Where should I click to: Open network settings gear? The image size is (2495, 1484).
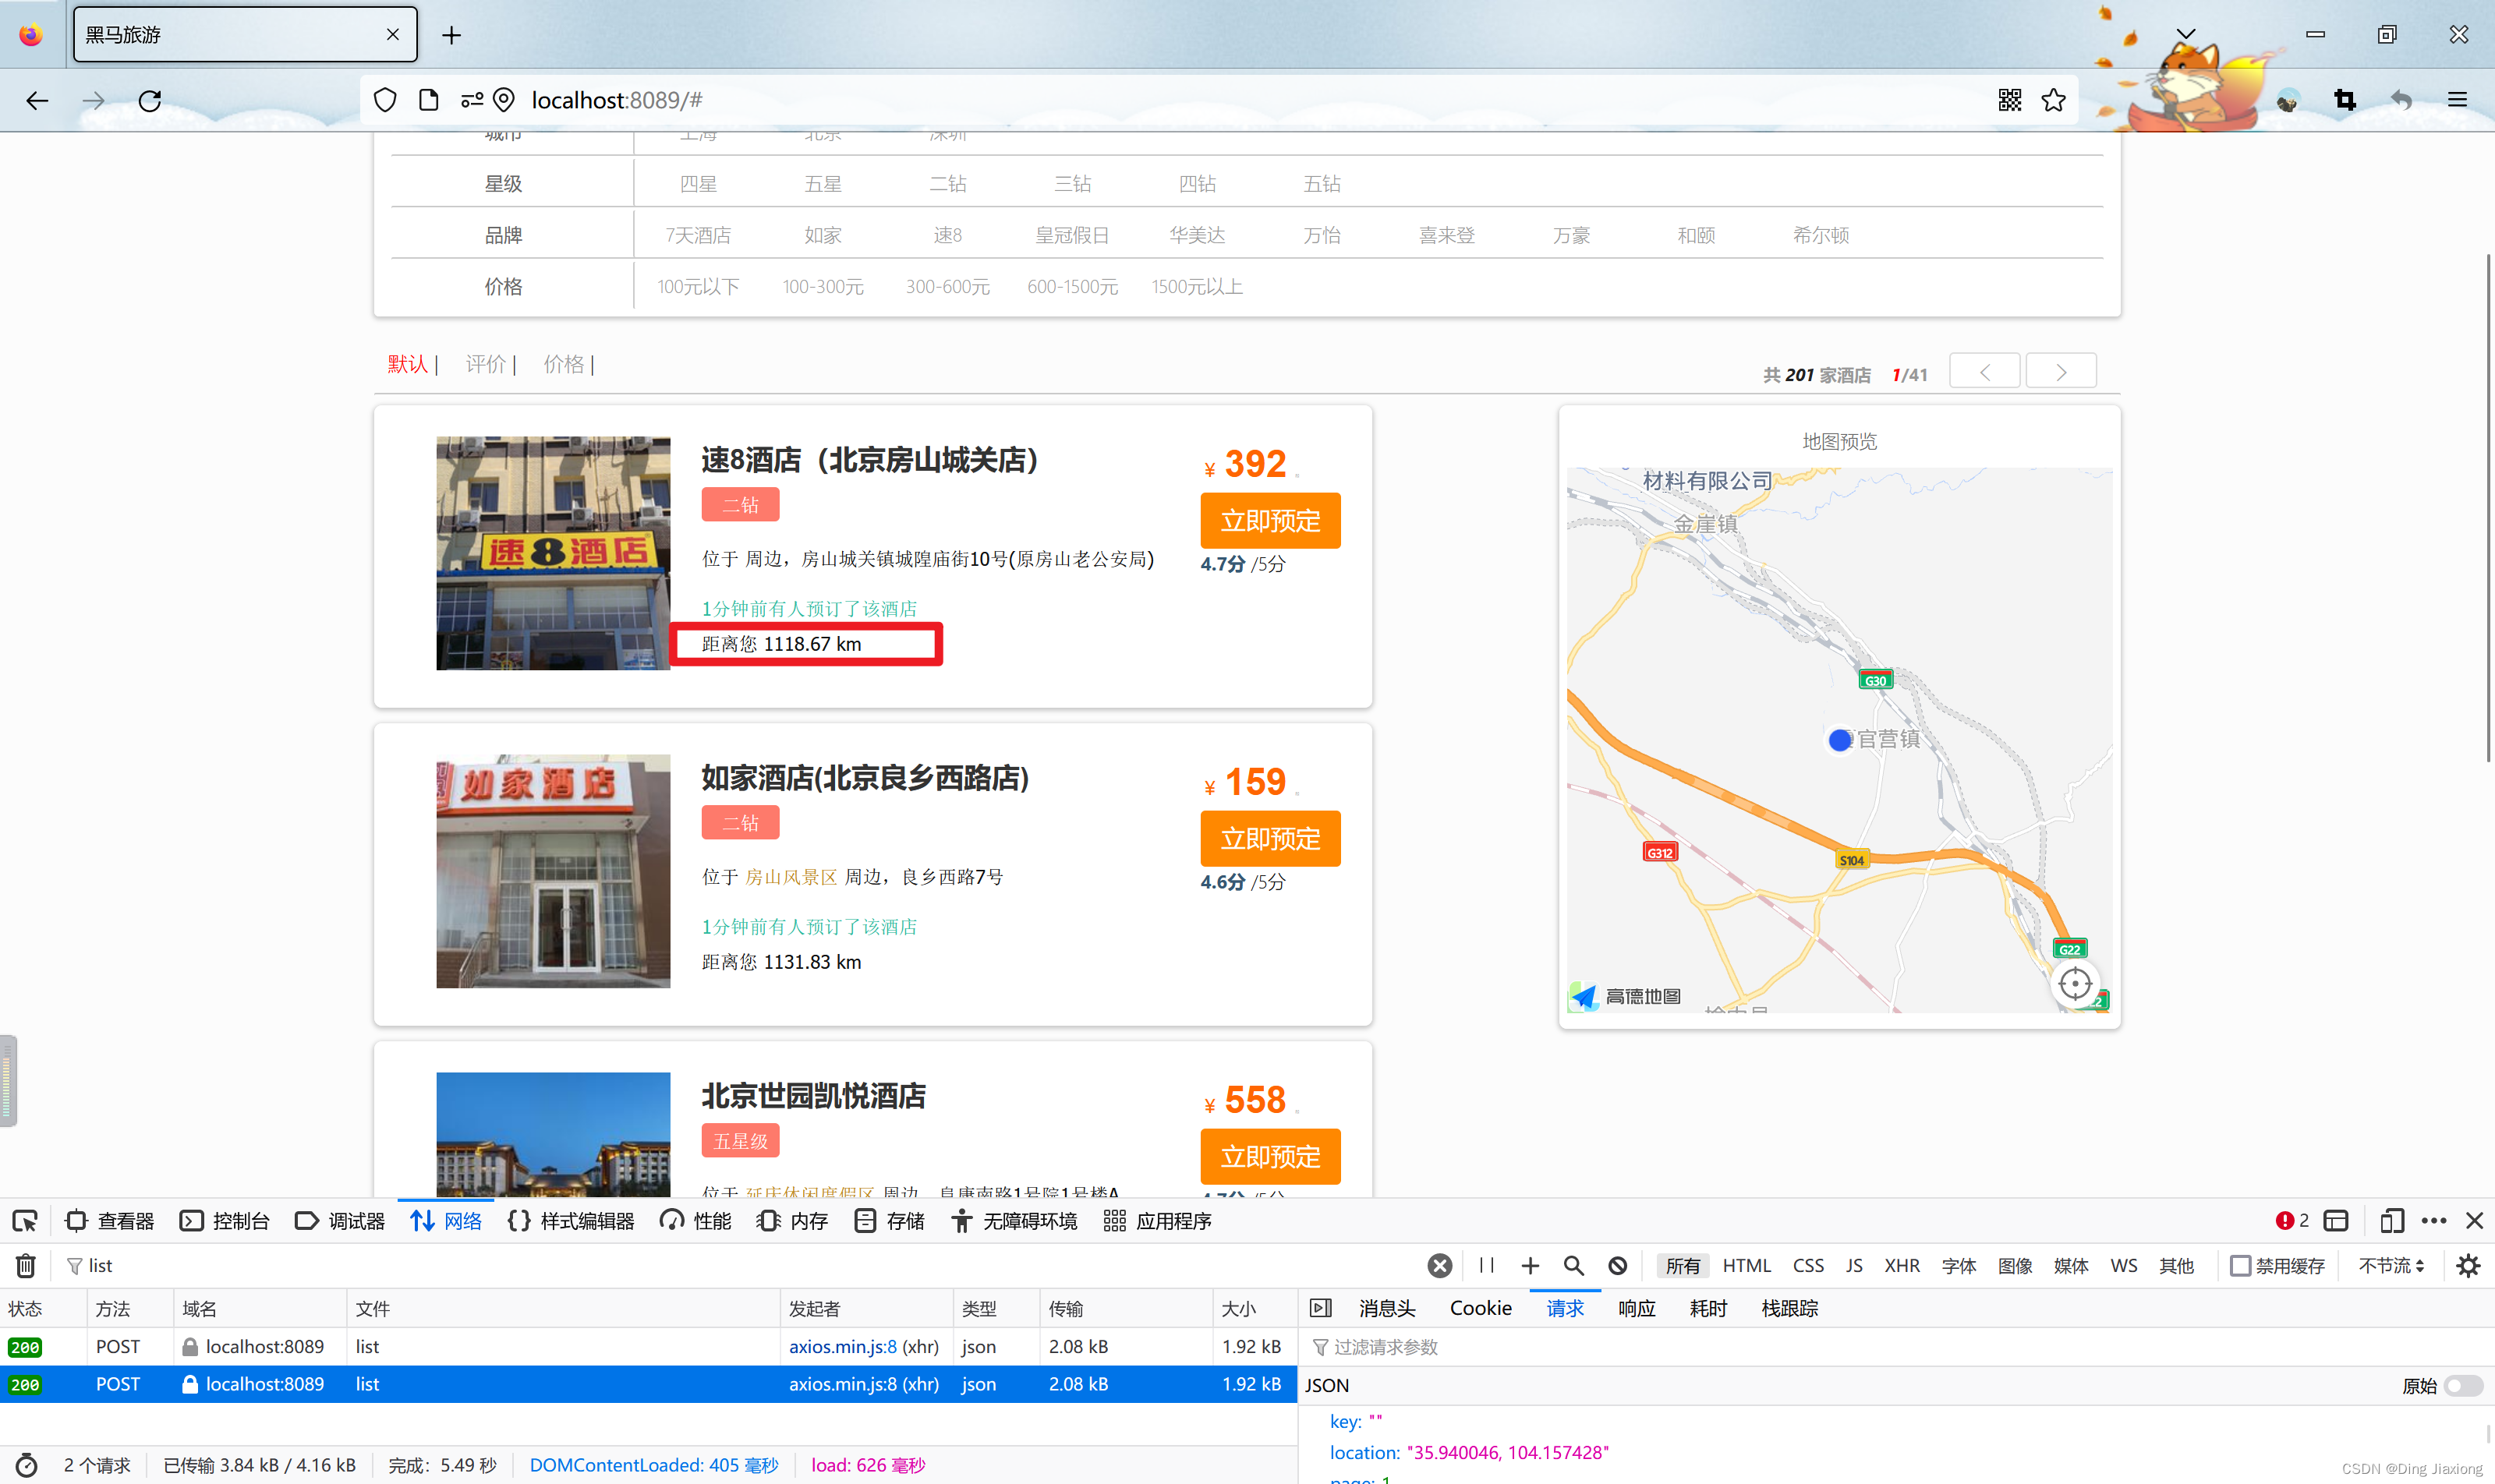pos(2468,1266)
